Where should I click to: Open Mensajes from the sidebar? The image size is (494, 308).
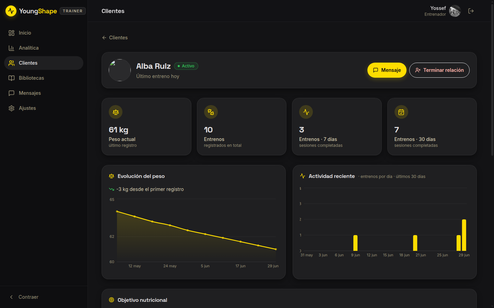44,93
